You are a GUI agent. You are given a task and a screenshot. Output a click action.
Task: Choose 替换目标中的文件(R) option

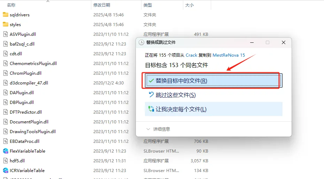point(181,81)
